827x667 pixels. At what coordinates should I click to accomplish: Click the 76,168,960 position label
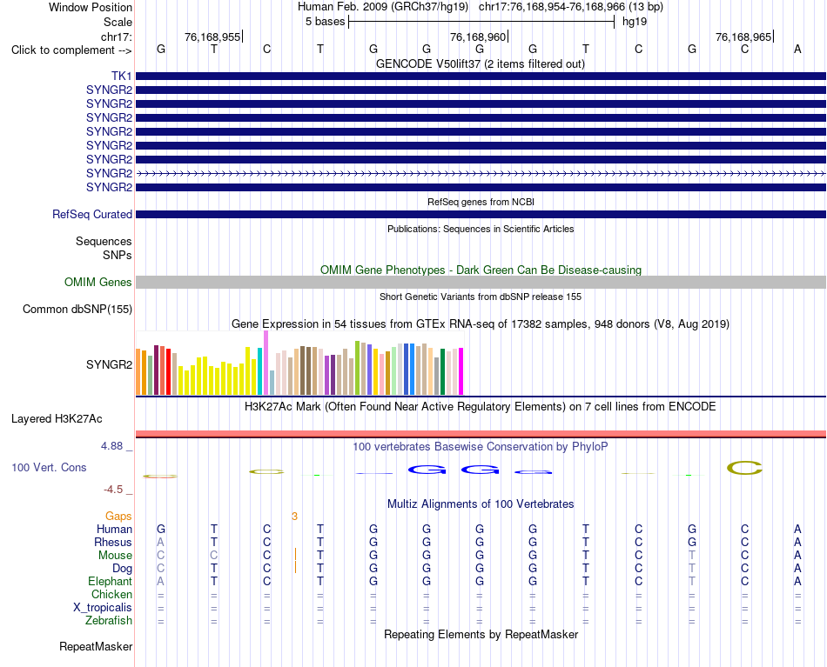tap(478, 37)
